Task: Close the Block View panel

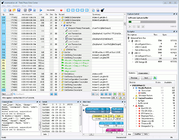Action: click(125, 102)
